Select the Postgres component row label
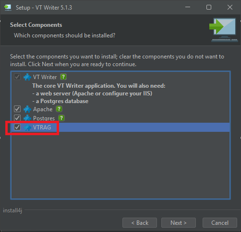The width and height of the screenshot is (241, 232). tap(44, 118)
